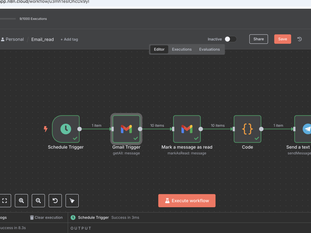This screenshot has height=233, width=311.
Task: Click the 9/1000 Executions text
Action: coord(33,19)
